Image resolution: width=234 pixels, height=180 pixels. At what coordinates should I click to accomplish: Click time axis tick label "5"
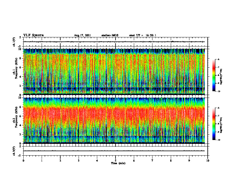(116, 161)
